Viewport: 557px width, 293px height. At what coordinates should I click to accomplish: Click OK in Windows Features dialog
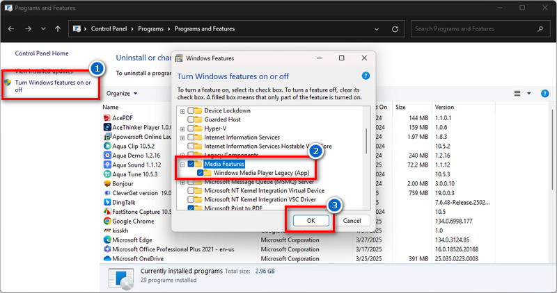coord(311,220)
